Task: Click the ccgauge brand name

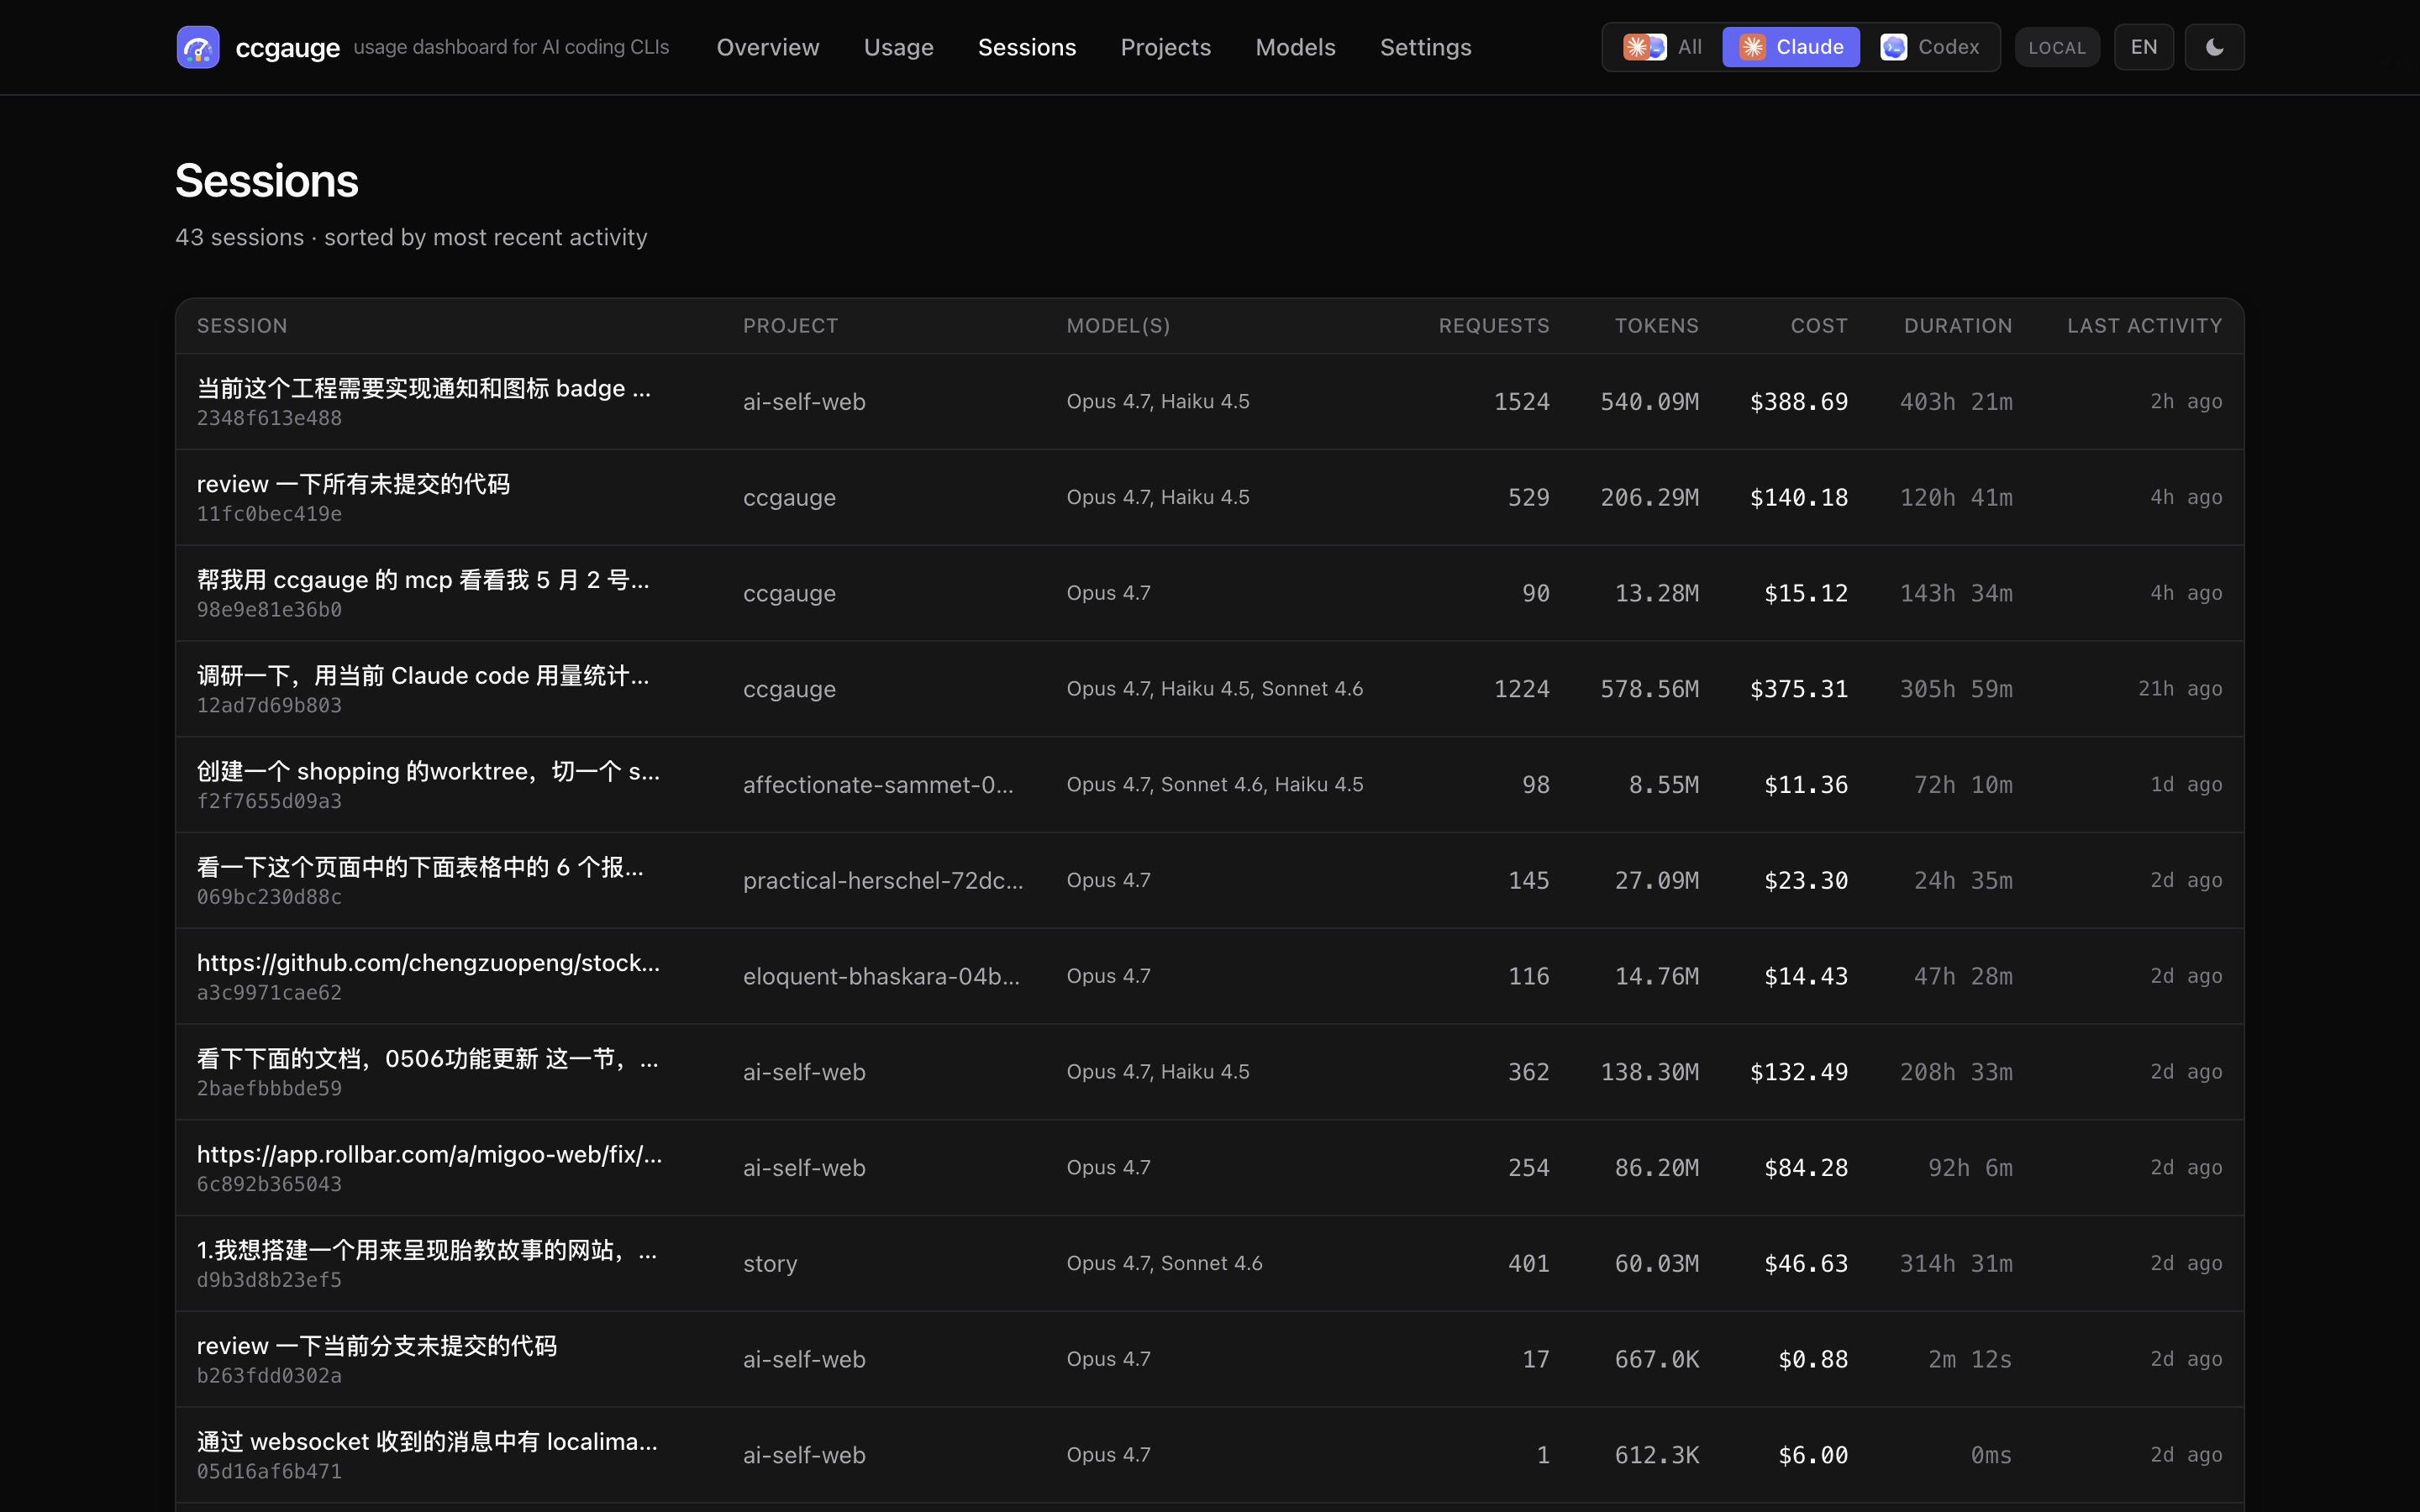Action: click(287, 48)
